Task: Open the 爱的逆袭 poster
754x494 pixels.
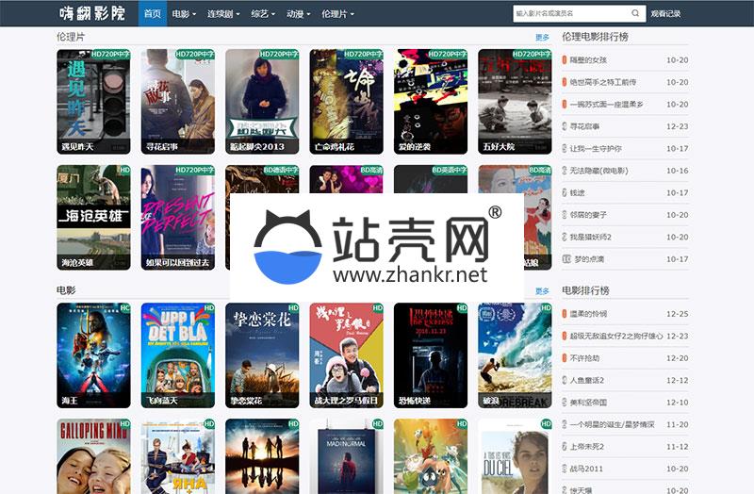Action: point(431,102)
